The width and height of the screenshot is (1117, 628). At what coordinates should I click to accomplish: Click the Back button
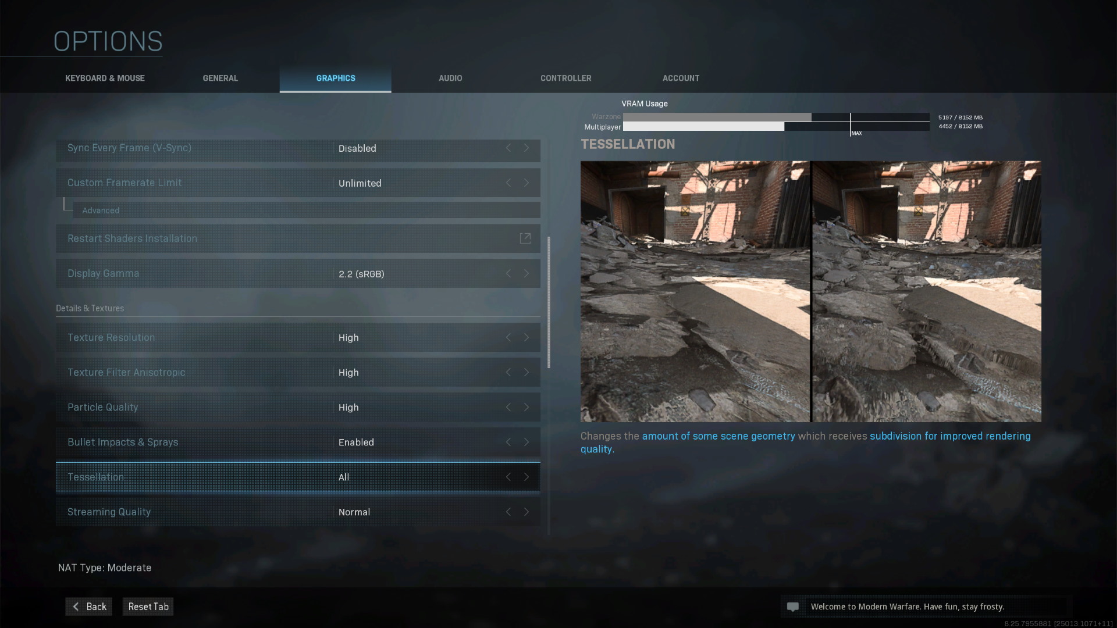(88, 606)
